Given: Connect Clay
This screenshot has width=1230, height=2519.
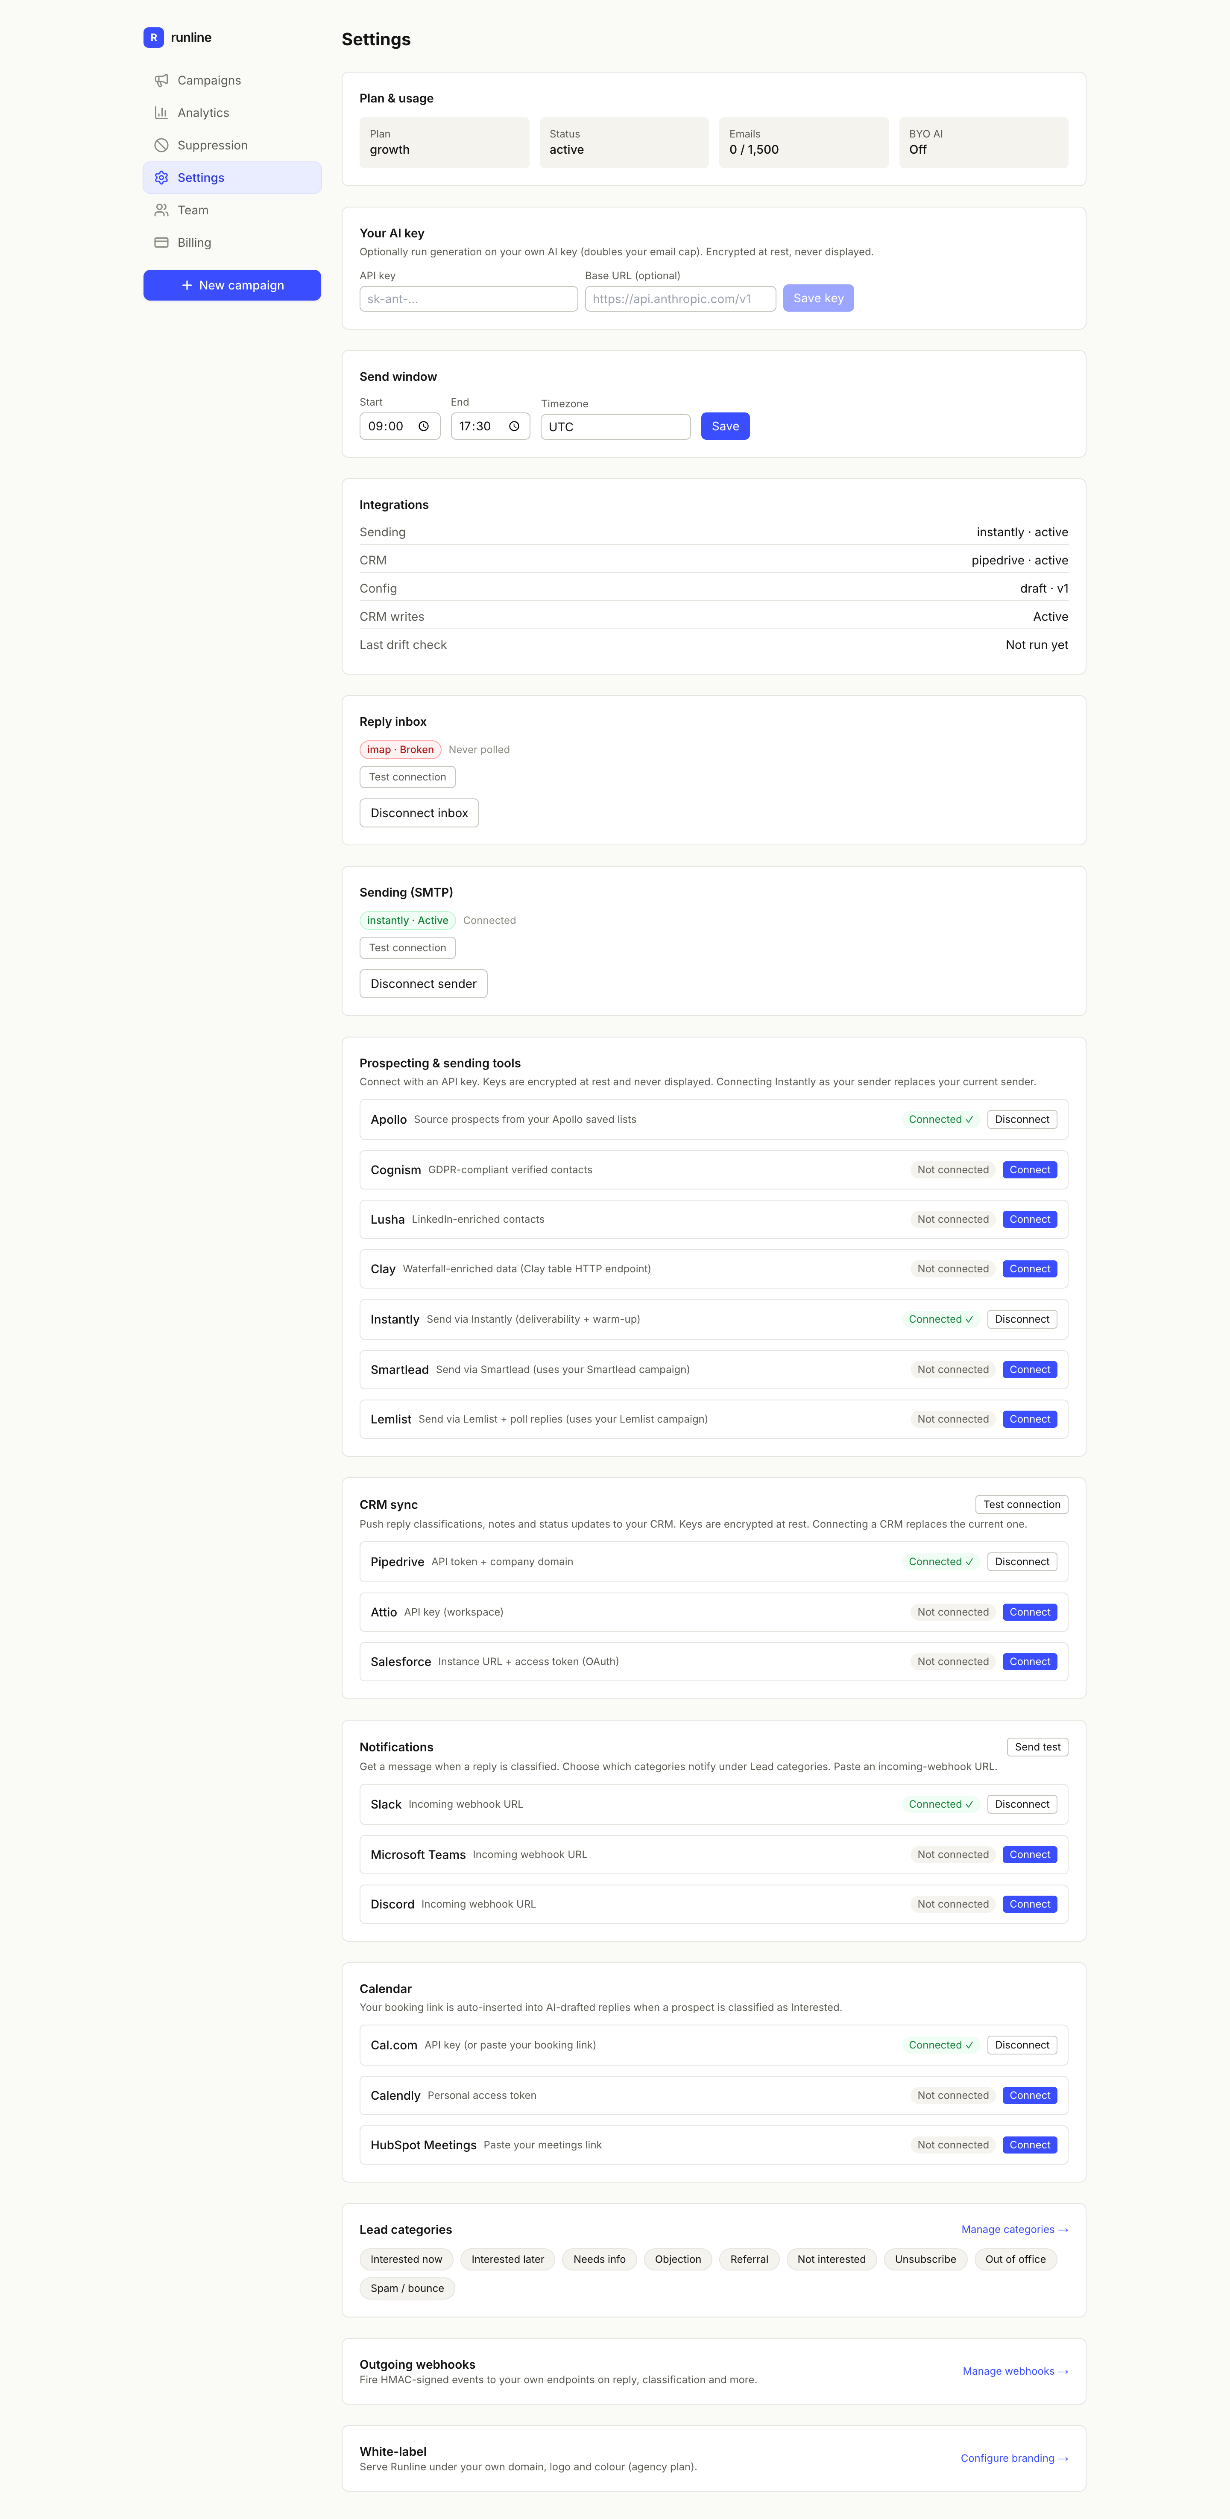Looking at the screenshot, I should pyautogui.click(x=1029, y=1269).
